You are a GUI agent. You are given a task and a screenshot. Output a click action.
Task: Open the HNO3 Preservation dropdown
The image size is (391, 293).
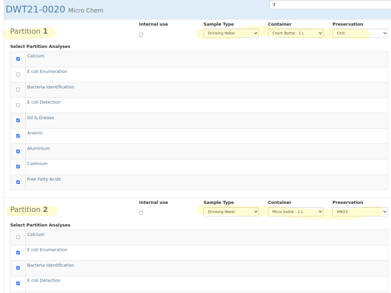pos(360,212)
